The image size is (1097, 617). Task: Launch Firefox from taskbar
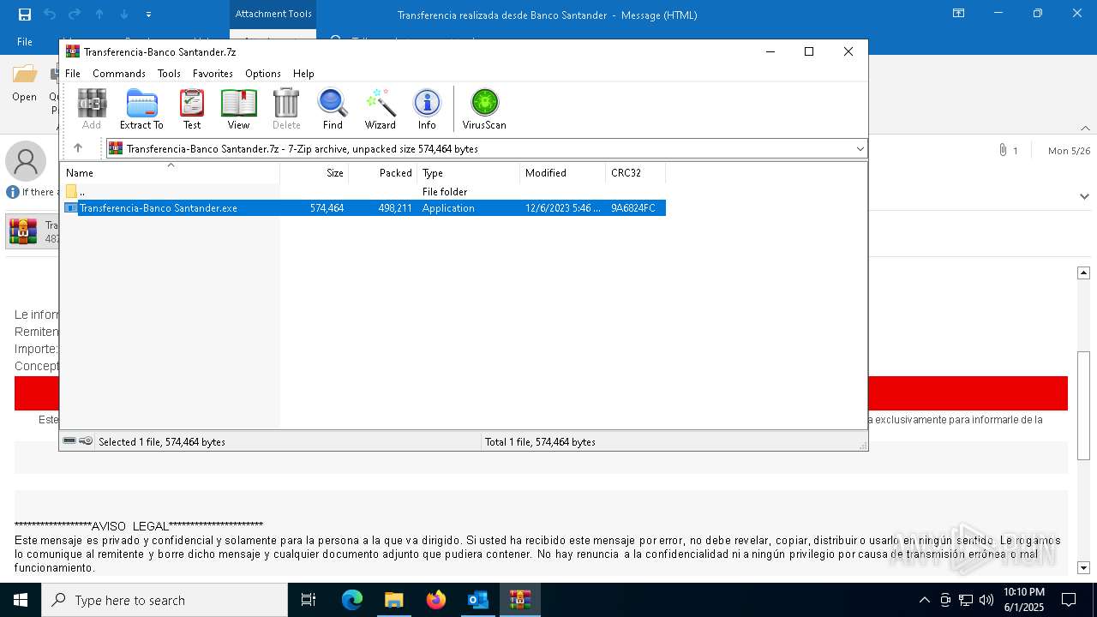(x=436, y=600)
